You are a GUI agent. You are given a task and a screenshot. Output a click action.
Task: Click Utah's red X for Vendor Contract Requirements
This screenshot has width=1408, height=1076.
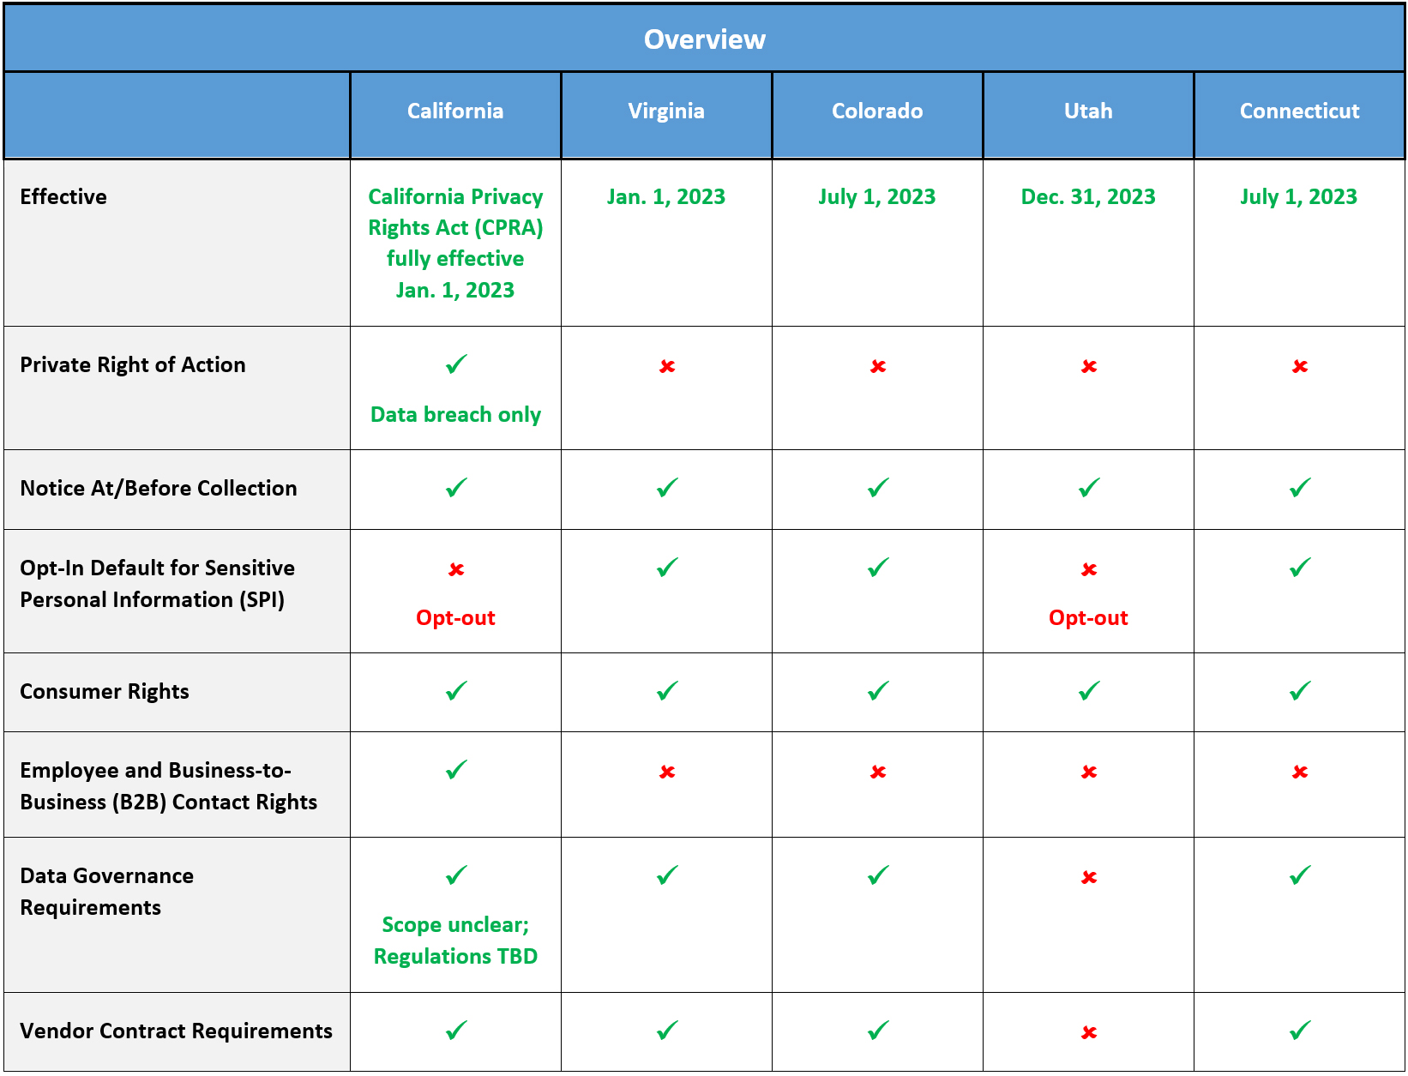tap(1089, 1032)
